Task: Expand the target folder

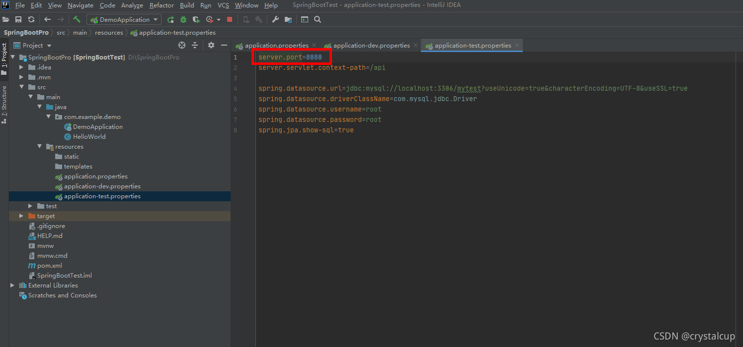Action: coord(21,216)
